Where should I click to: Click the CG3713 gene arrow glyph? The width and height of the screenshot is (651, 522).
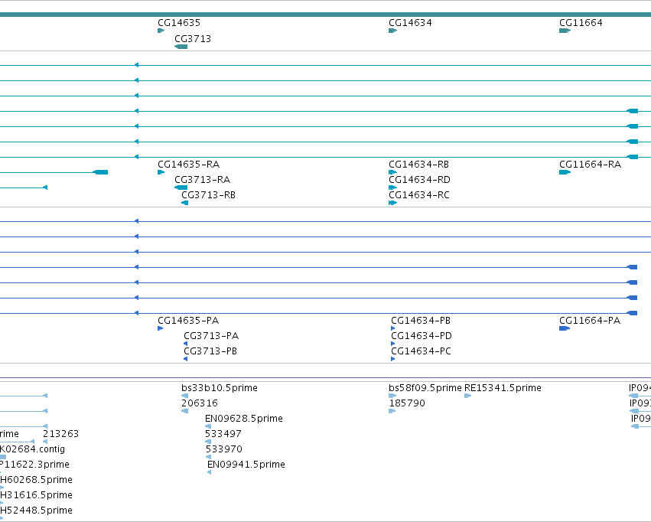[181, 47]
